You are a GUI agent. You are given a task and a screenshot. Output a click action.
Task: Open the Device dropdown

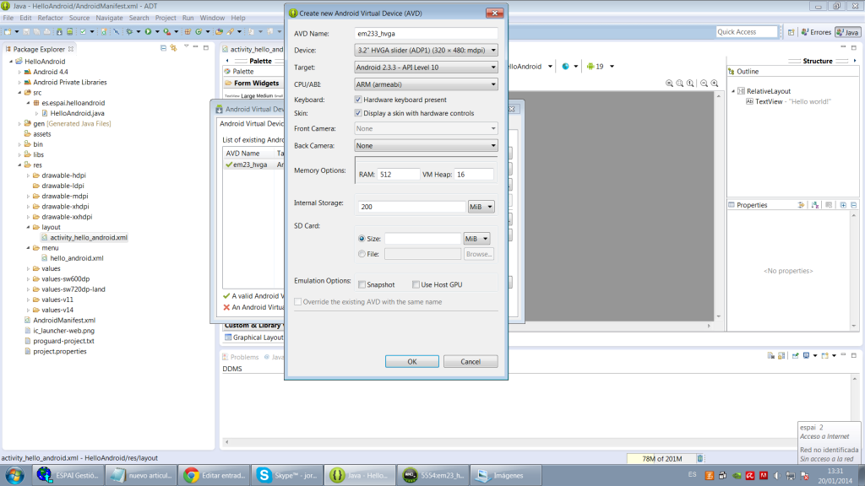(x=427, y=51)
